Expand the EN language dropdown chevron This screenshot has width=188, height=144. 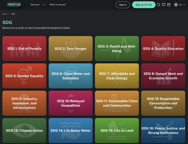(x=184, y=5)
